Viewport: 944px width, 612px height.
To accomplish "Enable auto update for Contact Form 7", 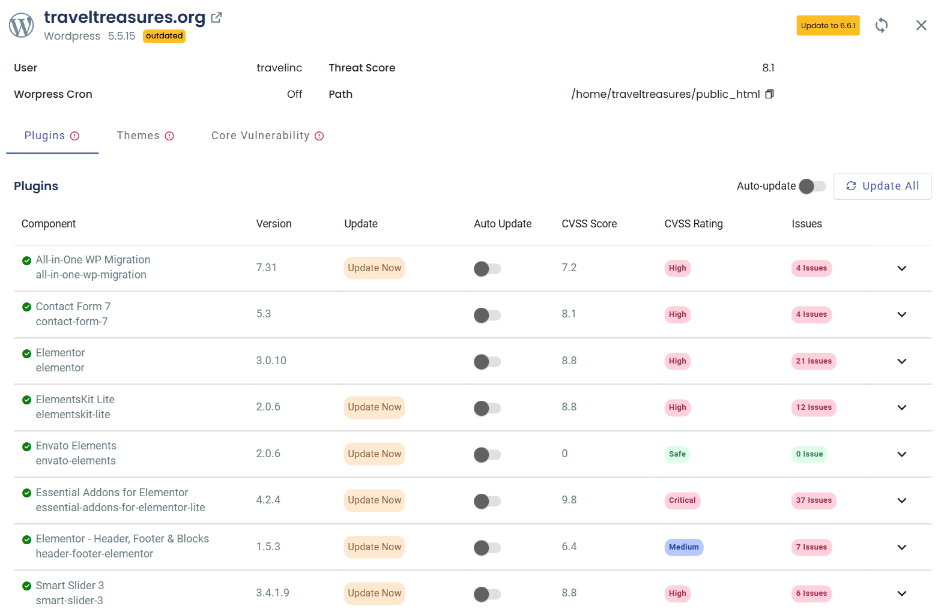I will click(x=487, y=315).
